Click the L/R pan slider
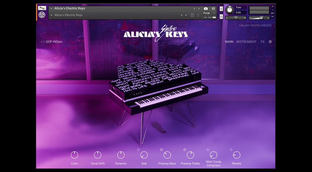 236,18
